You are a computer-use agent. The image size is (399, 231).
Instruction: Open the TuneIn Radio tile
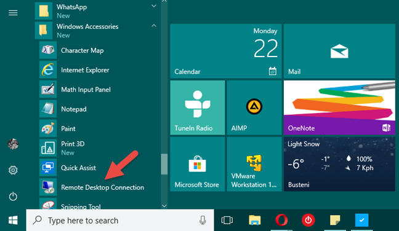coord(198,108)
